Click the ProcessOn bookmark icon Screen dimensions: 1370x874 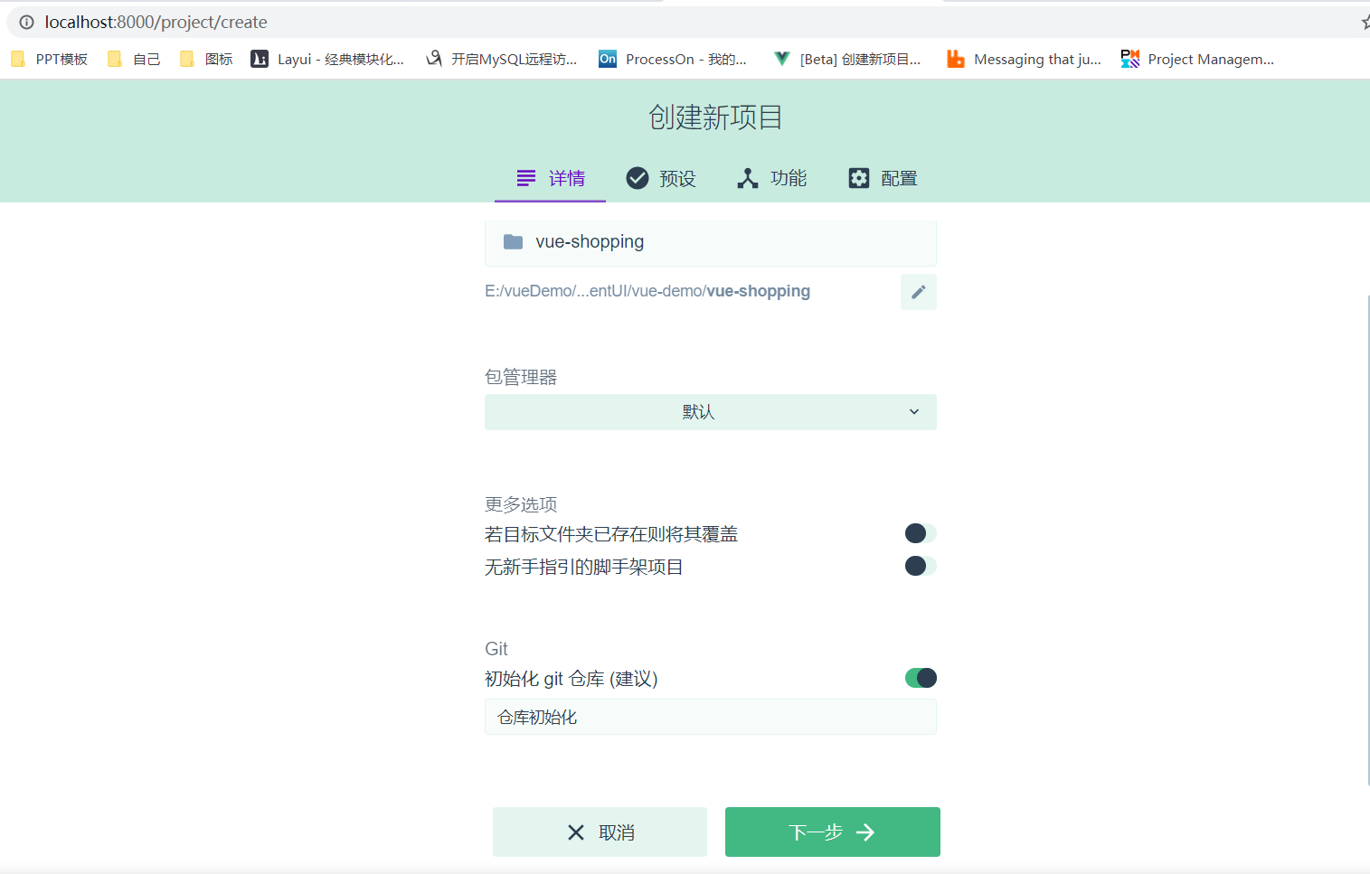[607, 58]
